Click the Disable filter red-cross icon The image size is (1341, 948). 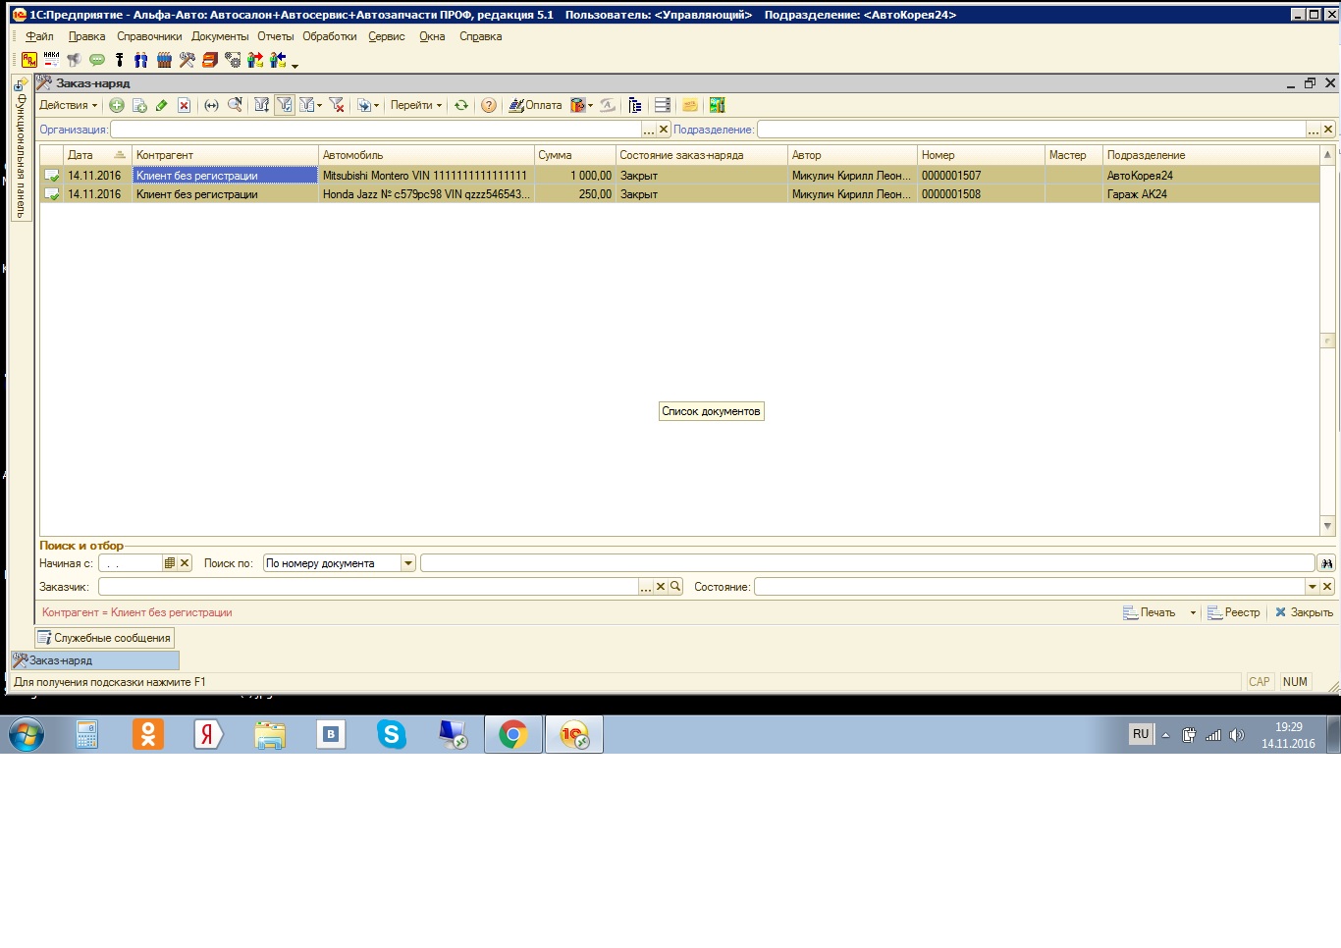[337, 105]
